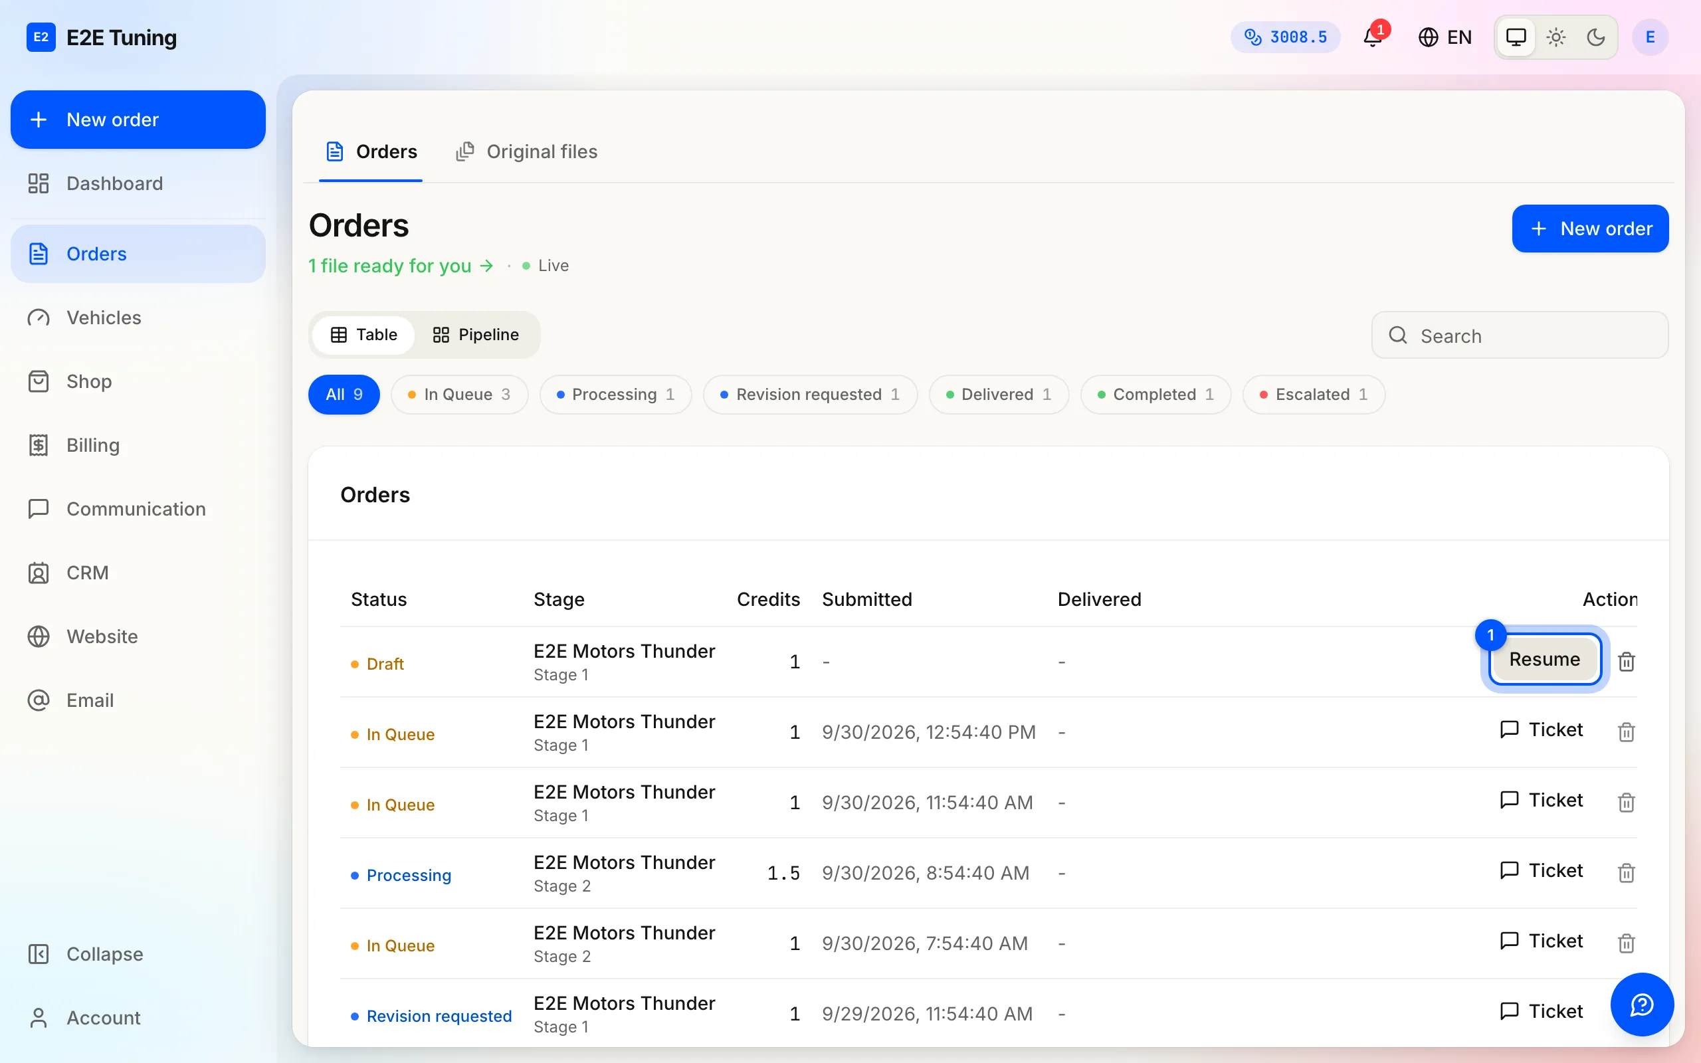Open Billing in sidebar
Screen dimensions: 1701x1063
click(x=138, y=445)
